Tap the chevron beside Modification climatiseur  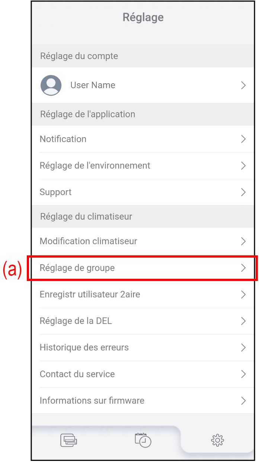point(243,241)
